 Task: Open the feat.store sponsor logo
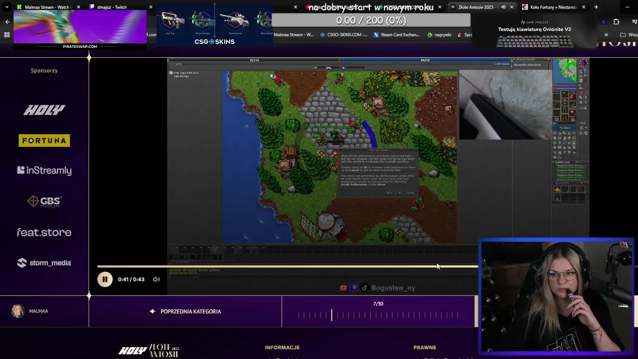(44, 232)
